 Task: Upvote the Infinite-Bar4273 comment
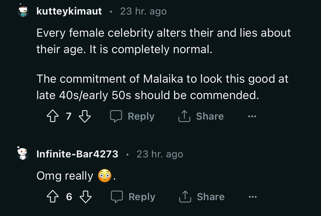tap(53, 197)
